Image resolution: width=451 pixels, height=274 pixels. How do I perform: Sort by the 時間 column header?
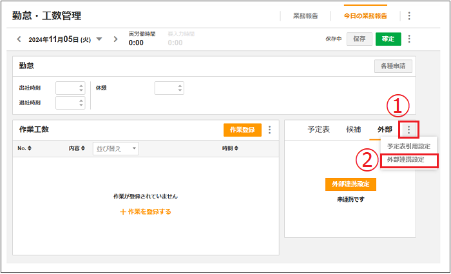click(230, 148)
